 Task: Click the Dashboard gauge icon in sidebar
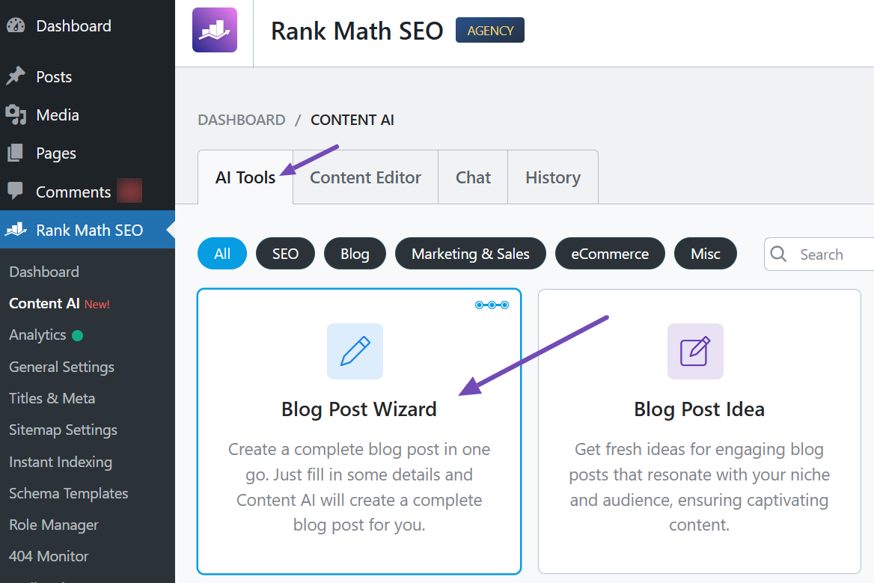pyautogui.click(x=16, y=25)
